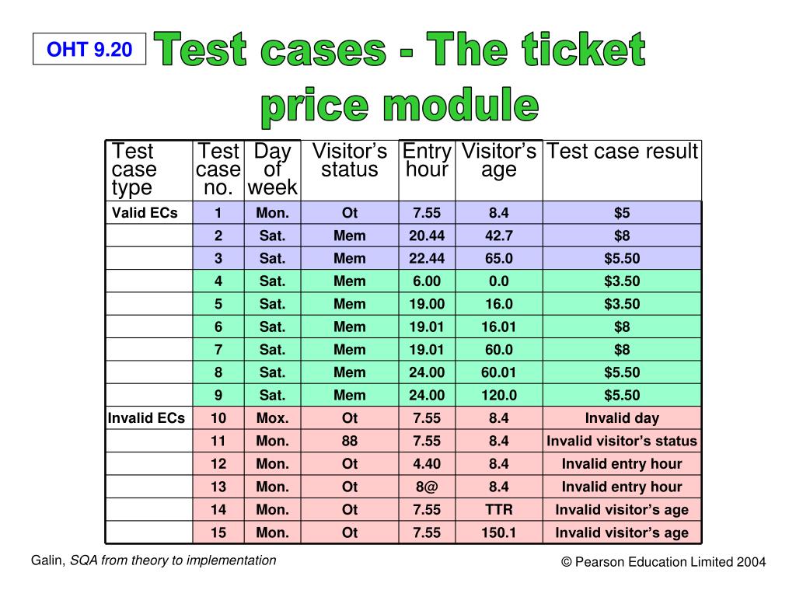Image resolution: width=796 pixels, height=597 pixels.
Task: Select the "Invalid visitor's status" result cell
Action: (x=622, y=441)
